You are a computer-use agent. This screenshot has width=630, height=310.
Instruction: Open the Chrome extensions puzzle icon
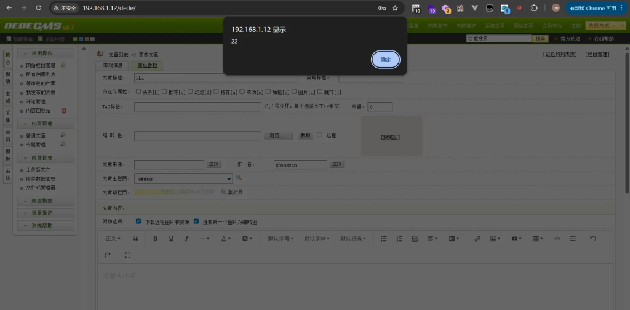tap(534, 8)
